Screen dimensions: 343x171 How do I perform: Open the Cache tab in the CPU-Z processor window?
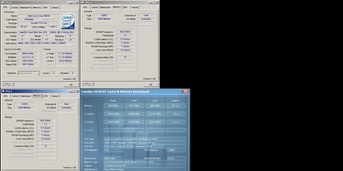pyautogui.click(x=15, y=7)
